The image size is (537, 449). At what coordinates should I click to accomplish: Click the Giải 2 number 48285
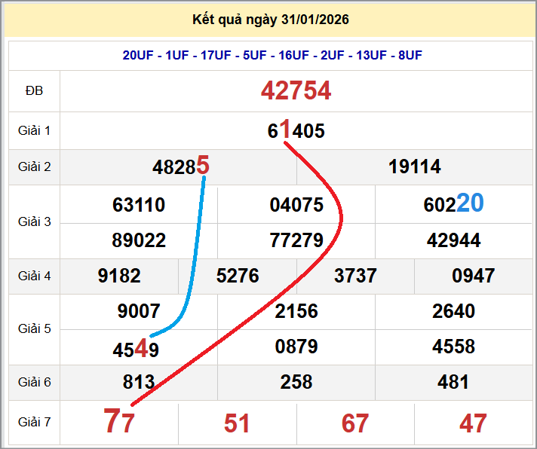coord(180,167)
